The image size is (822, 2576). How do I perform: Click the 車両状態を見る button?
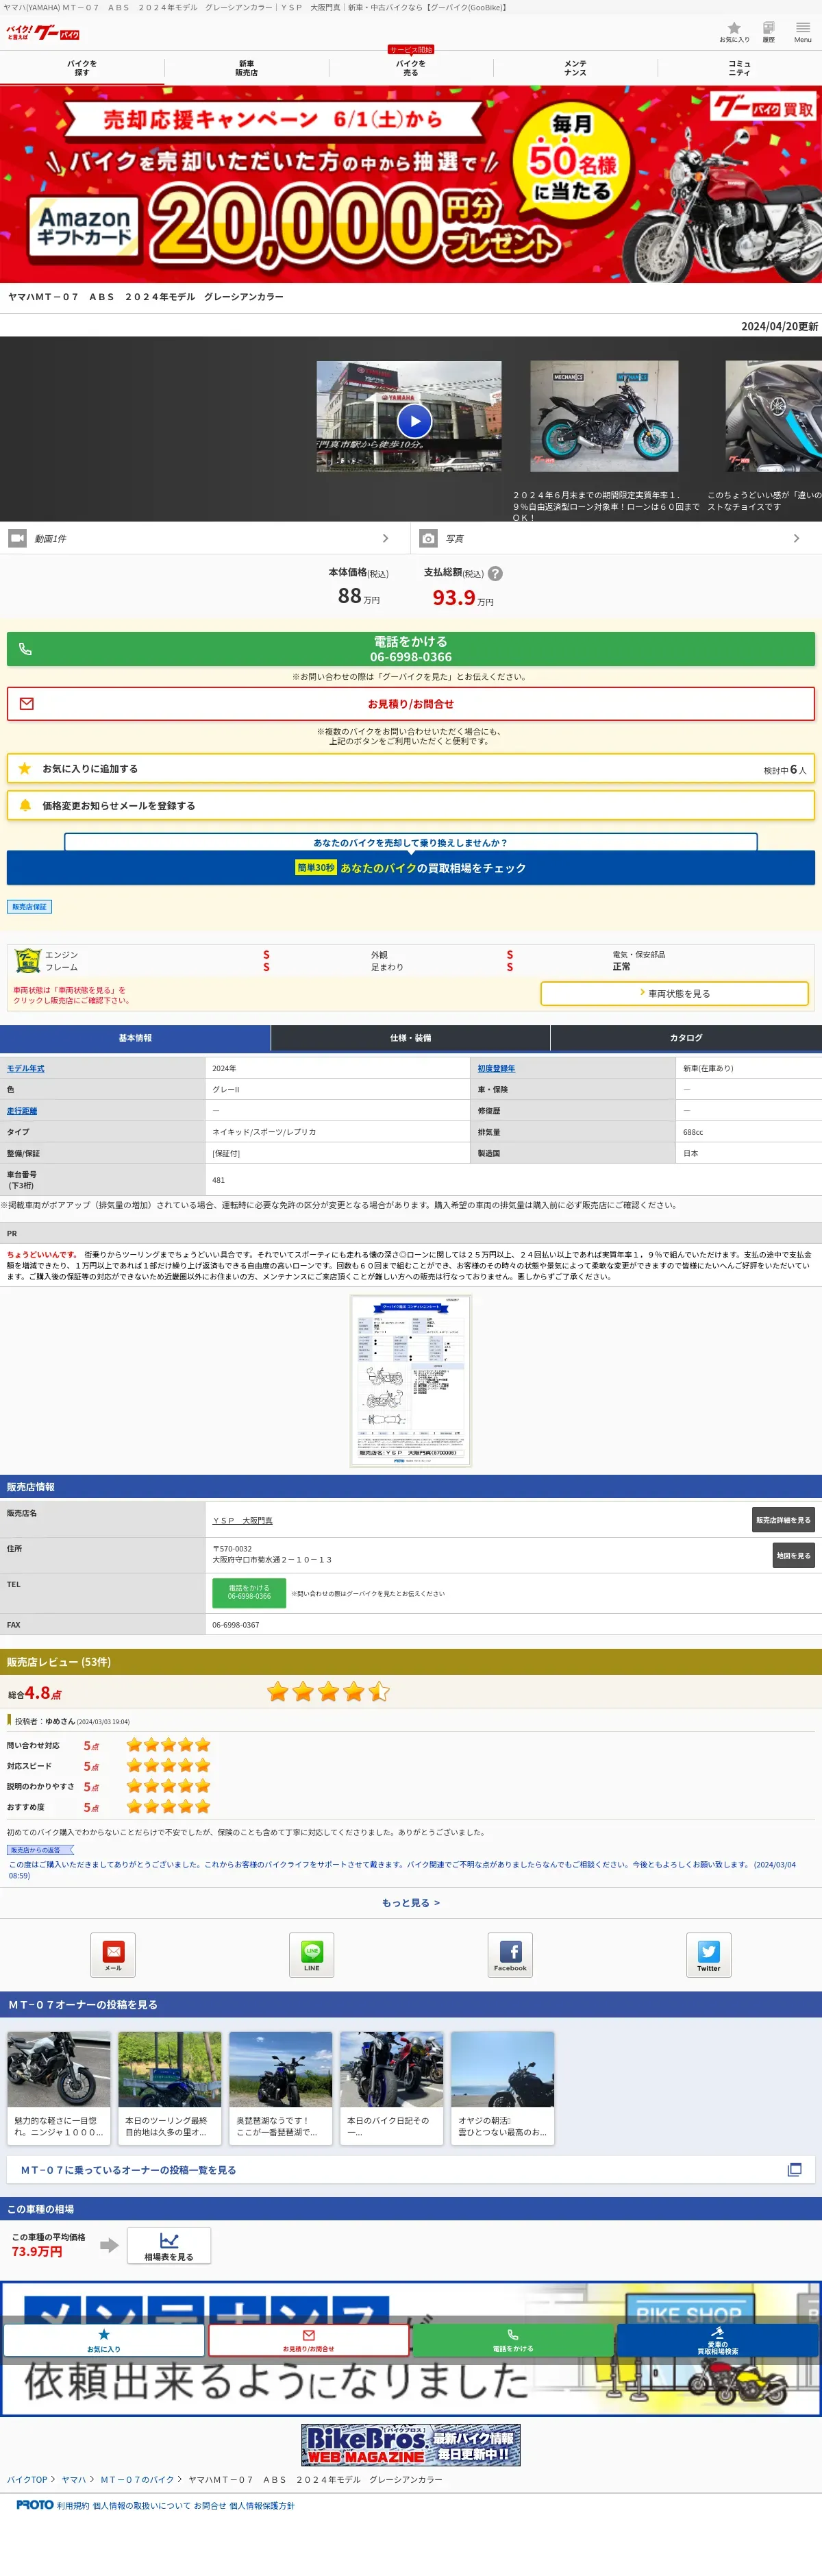click(674, 993)
